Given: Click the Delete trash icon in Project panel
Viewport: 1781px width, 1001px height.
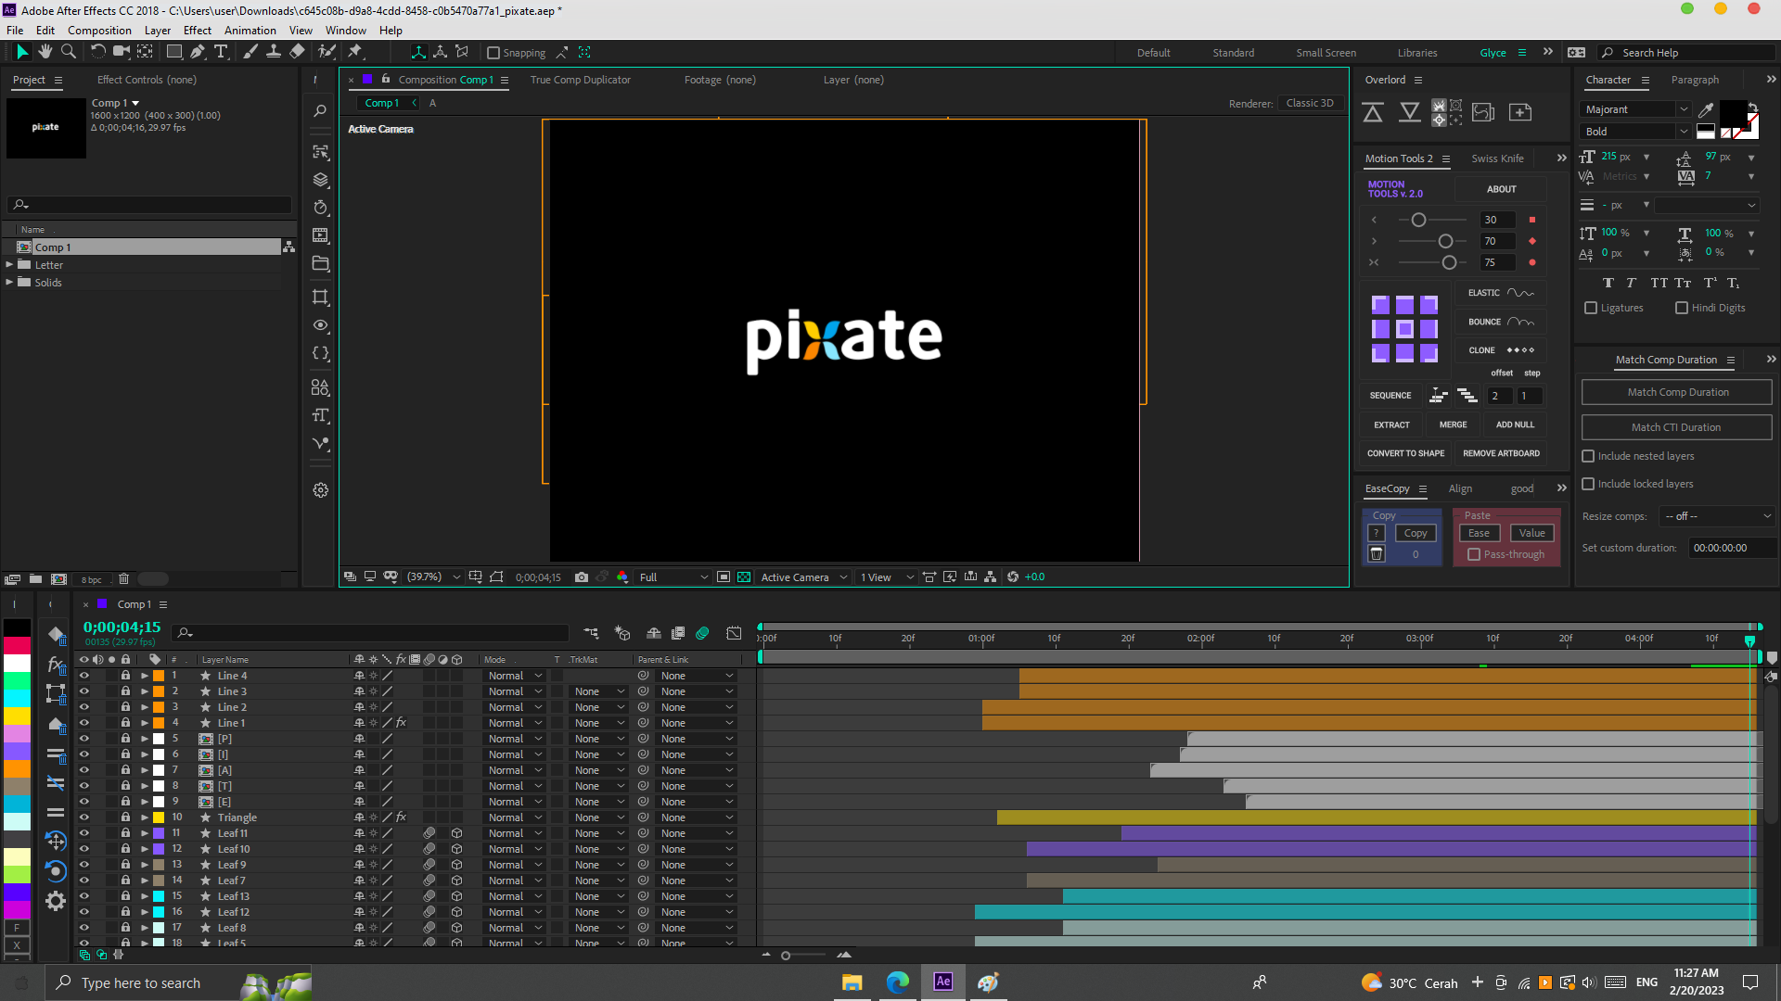Looking at the screenshot, I should pos(123,579).
